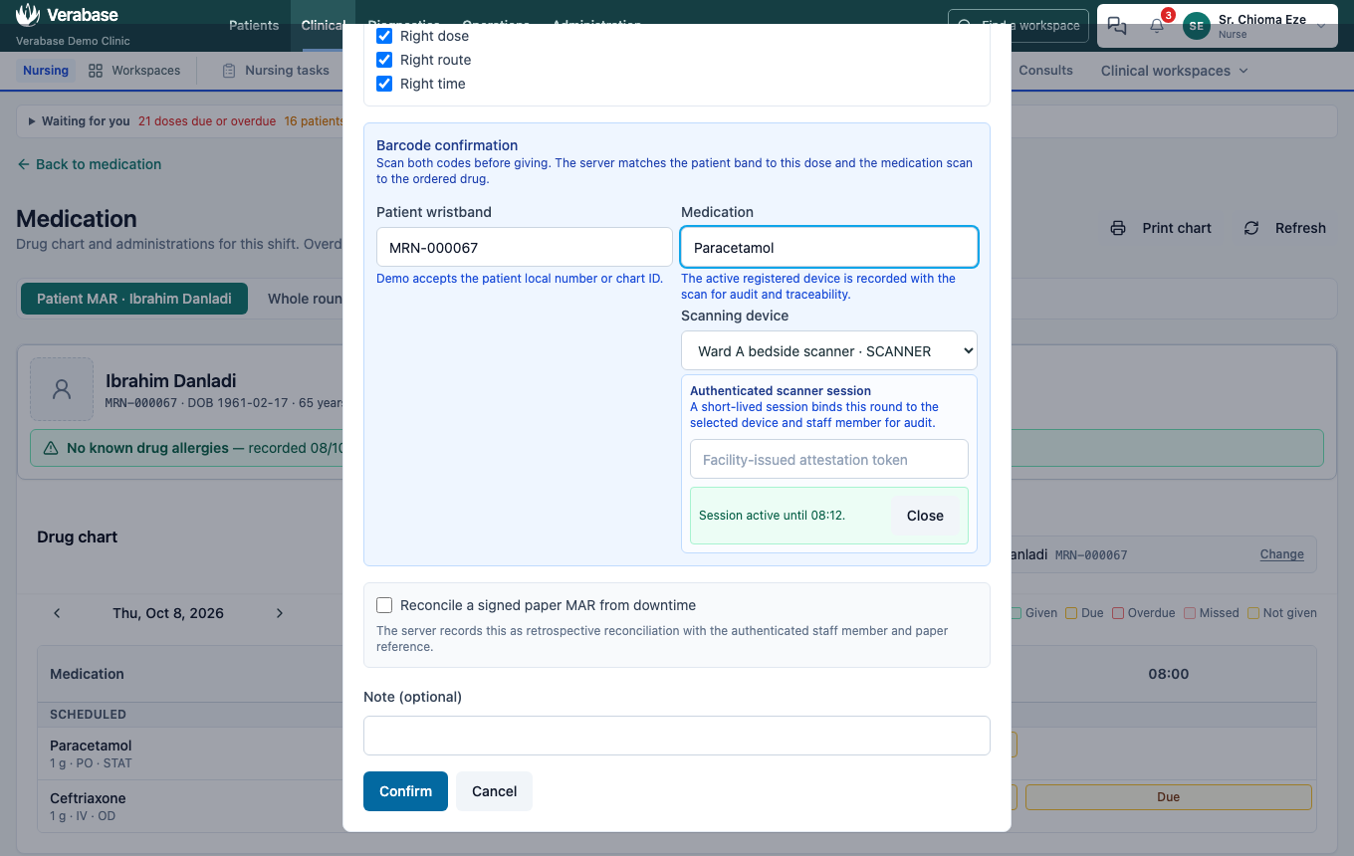
Task: Click the Note optional field
Action: [x=677, y=736]
